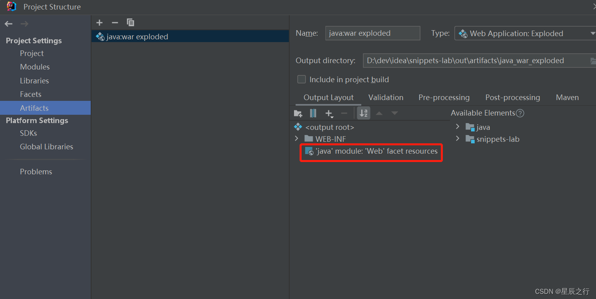Create an archive in output layout
596x299 pixels.
coord(313,113)
